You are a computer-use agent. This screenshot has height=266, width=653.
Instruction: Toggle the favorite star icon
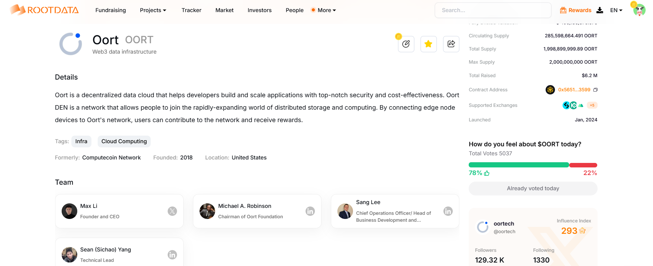point(429,44)
